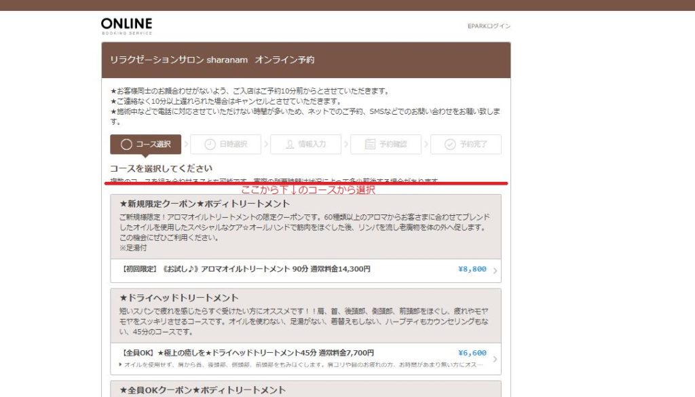This screenshot has height=397, width=695.
Task: Click the ONLINE Booking Service logo
Action: [x=126, y=26]
